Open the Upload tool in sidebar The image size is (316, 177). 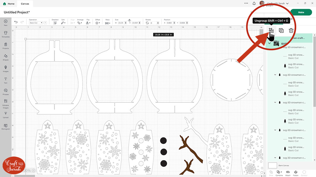6,115
